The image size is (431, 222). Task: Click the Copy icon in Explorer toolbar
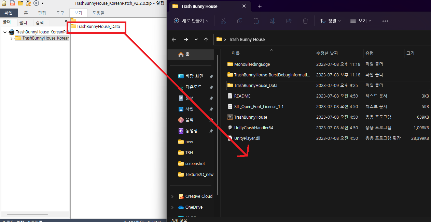click(240, 21)
